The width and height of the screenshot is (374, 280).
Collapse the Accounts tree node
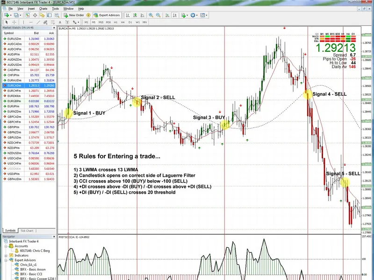click(6, 246)
